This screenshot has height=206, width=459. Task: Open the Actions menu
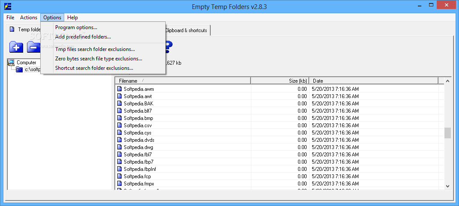click(x=29, y=18)
